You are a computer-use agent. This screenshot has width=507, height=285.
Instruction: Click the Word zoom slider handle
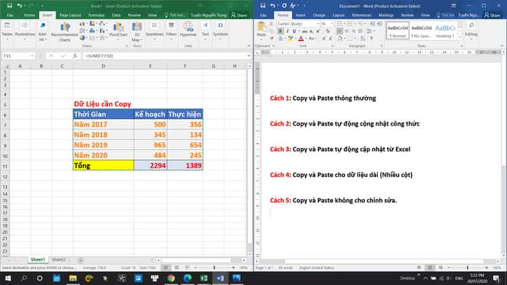[467, 267]
